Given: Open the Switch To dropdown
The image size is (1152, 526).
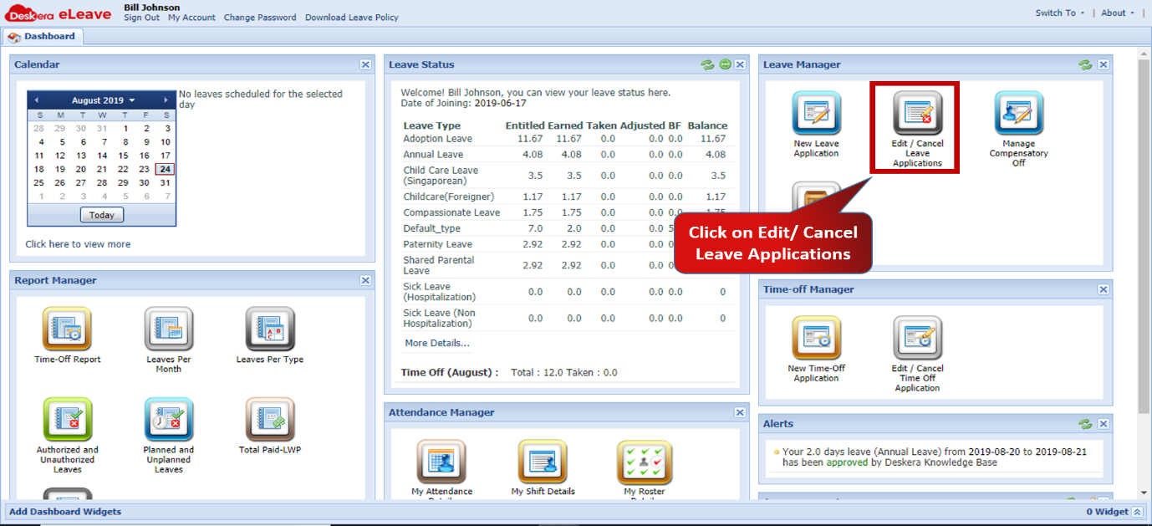Looking at the screenshot, I should pyautogui.click(x=1056, y=13).
